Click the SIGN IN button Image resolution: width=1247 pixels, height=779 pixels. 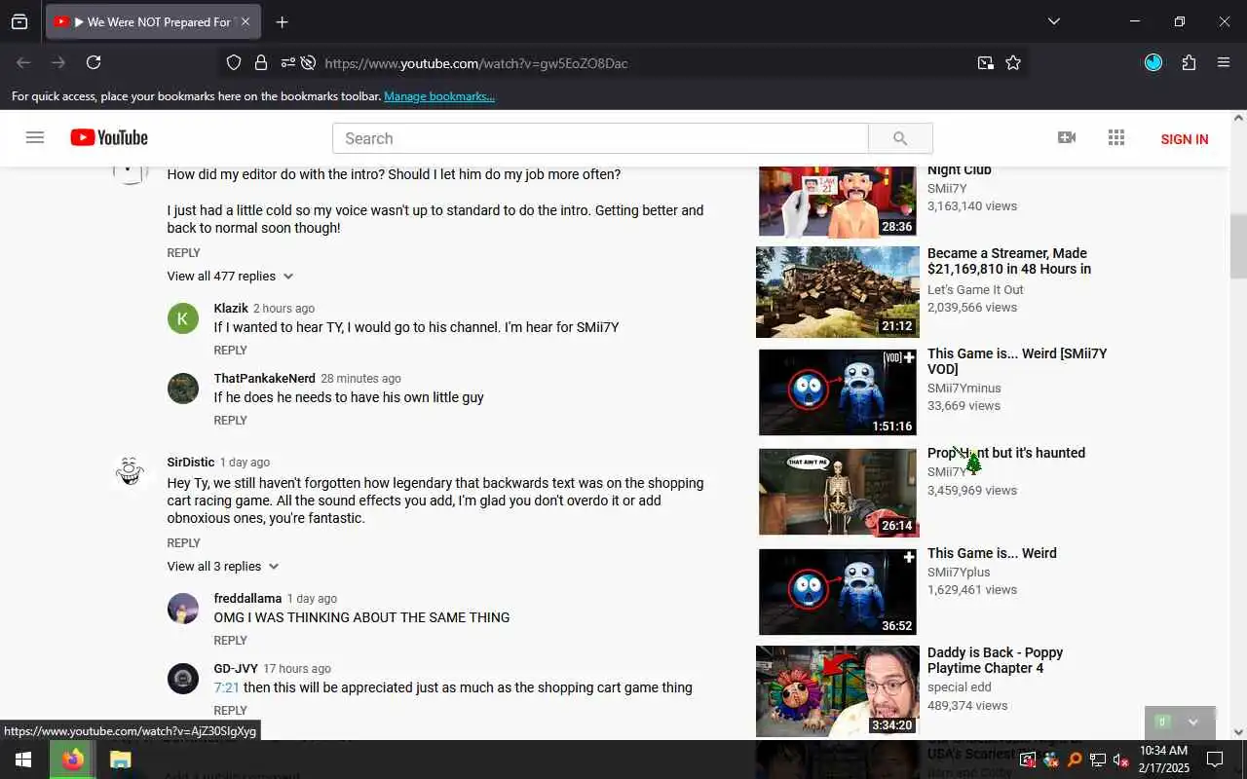(x=1185, y=139)
